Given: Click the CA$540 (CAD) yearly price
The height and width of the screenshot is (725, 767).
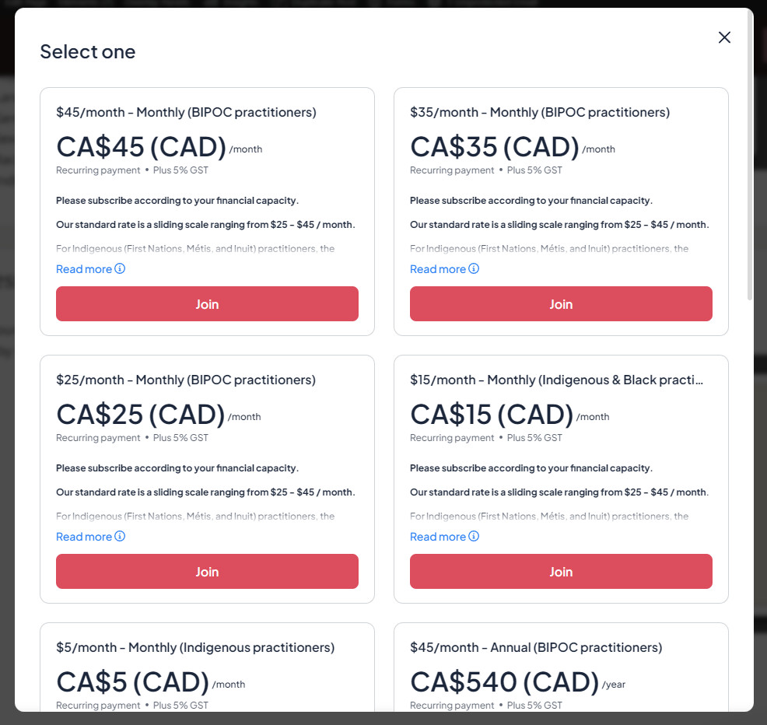Looking at the screenshot, I should 505,681.
